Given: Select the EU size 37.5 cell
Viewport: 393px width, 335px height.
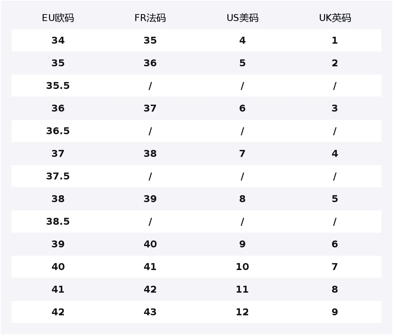Looking at the screenshot, I should pyautogui.click(x=58, y=176).
